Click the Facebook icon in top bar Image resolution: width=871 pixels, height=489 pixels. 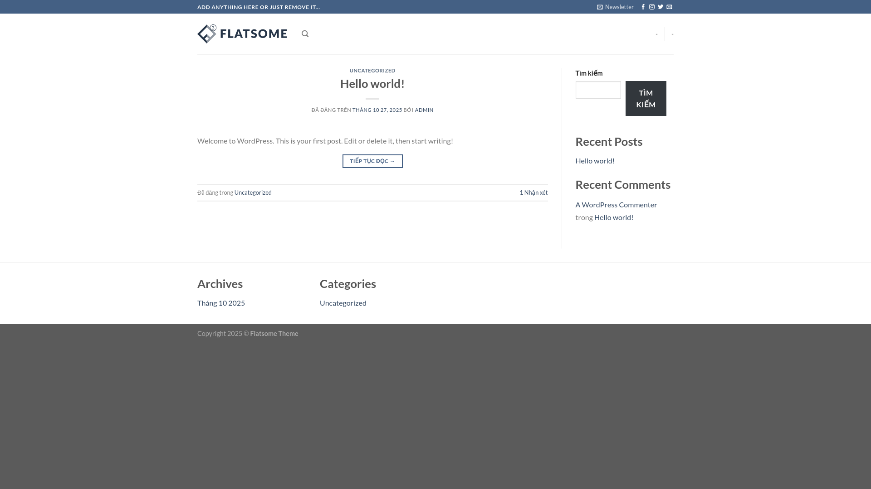643,7
